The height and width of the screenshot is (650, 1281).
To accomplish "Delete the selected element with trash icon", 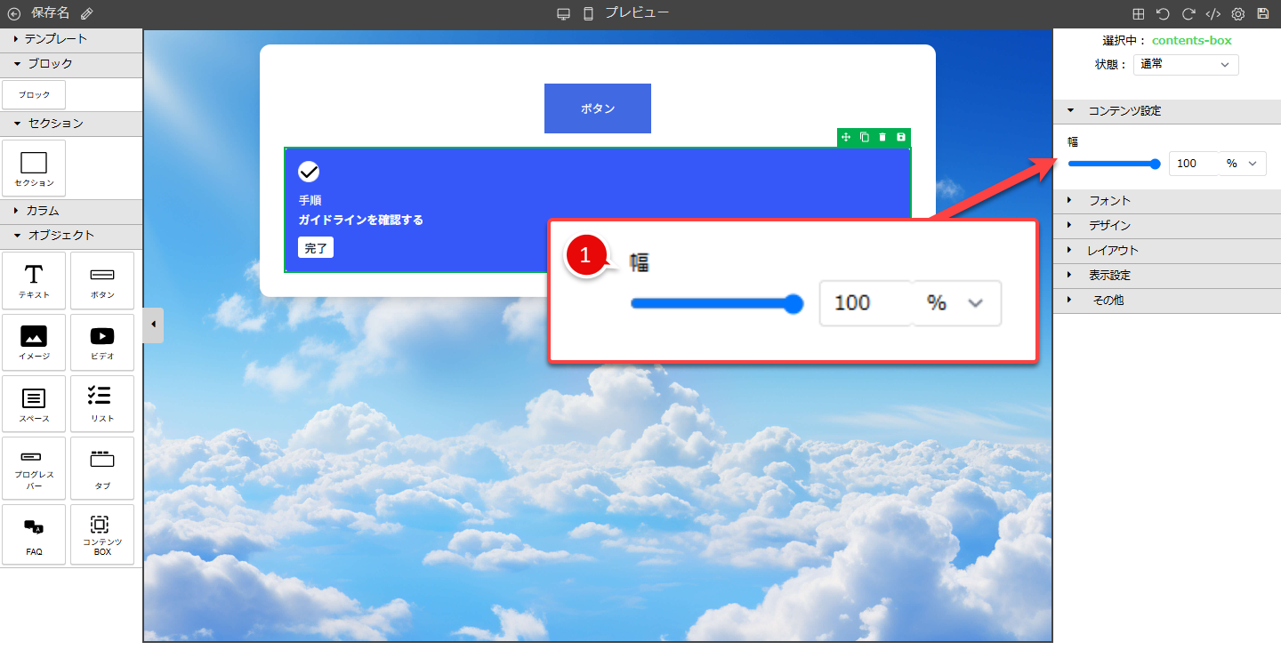I will [x=882, y=137].
